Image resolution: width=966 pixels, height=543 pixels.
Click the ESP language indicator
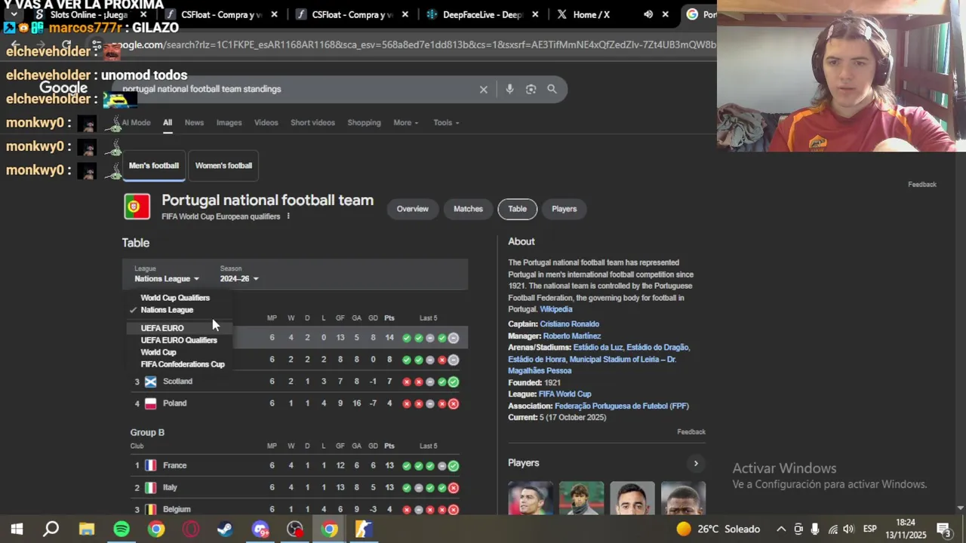869,529
